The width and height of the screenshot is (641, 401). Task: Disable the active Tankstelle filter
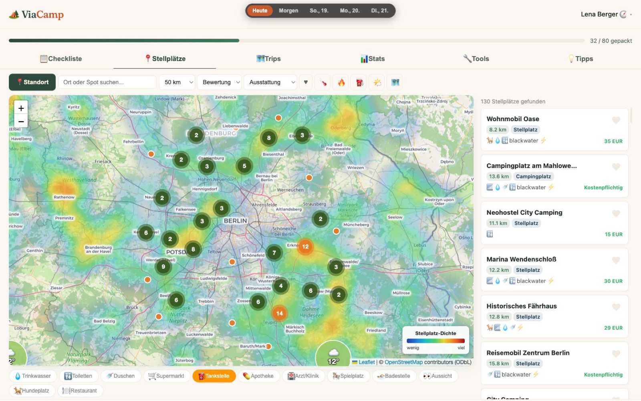click(214, 376)
